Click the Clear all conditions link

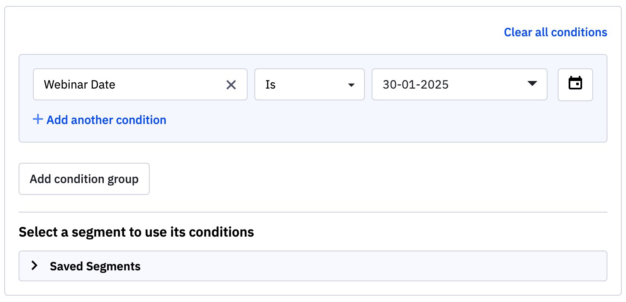pos(555,32)
